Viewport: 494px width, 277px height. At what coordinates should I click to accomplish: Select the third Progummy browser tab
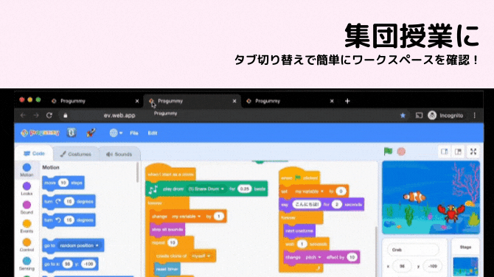coord(289,101)
